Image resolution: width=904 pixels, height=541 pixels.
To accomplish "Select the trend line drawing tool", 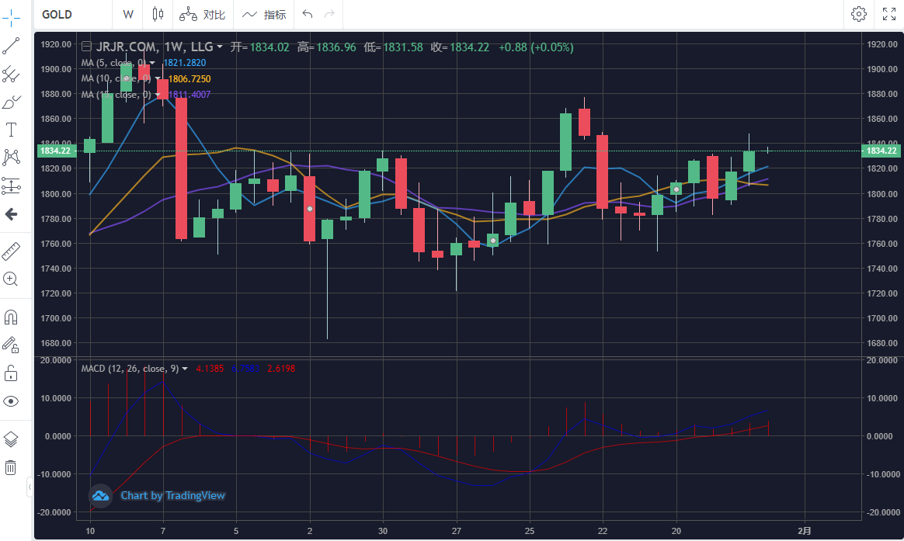I will (x=12, y=46).
